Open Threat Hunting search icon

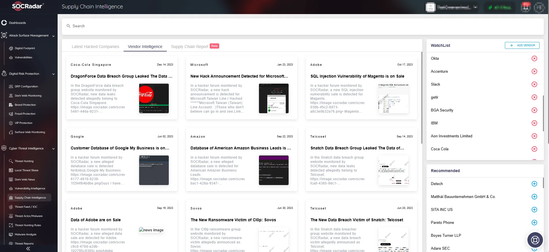[x=11, y=161]
